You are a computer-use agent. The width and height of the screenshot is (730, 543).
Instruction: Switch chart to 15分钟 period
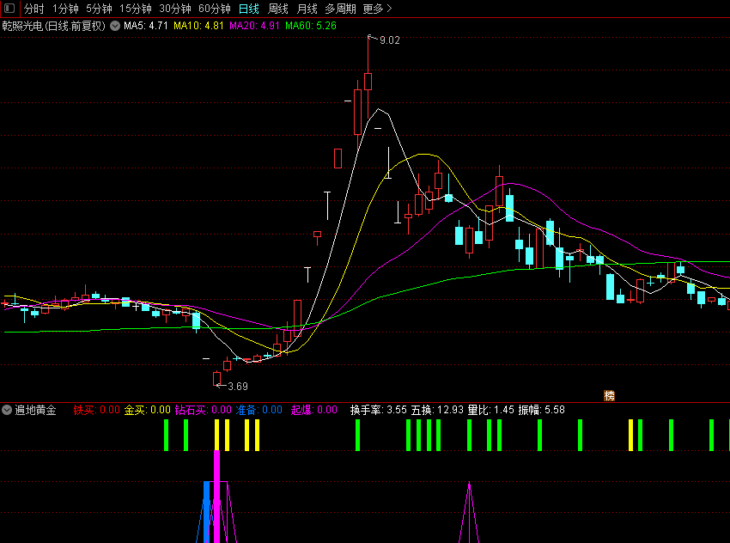click(x=136, y=9)
